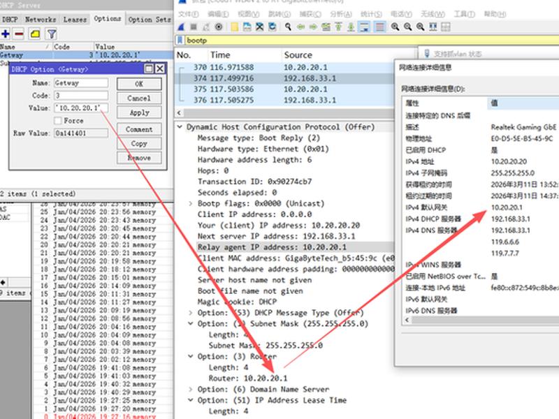Close the DHCP Option Getway dialog
The height and width of the screenshot is (419, 559).
(x=160, y=68)
